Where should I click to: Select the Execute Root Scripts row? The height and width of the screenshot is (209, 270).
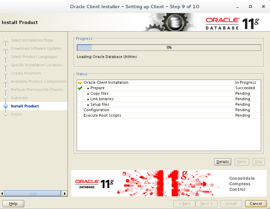pos(169,116)
